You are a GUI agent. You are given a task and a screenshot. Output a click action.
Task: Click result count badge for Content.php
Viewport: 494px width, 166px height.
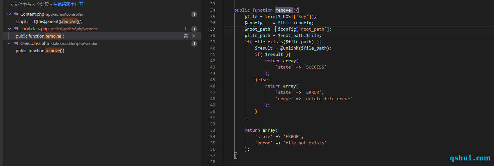[x=194, y=14]
